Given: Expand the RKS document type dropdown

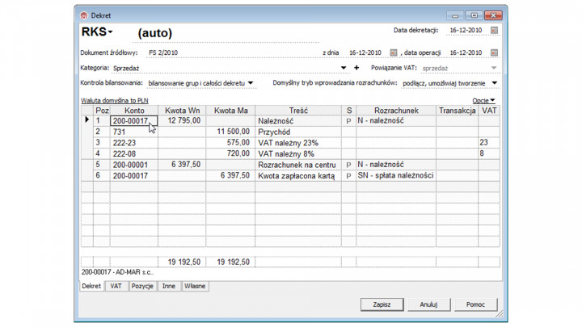Looking at the screenshot, I should 111,32.
